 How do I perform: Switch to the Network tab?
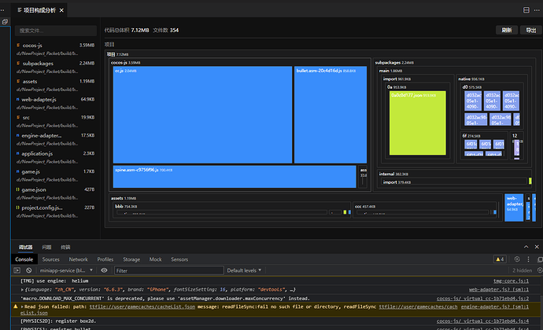(x=78, y=258)
